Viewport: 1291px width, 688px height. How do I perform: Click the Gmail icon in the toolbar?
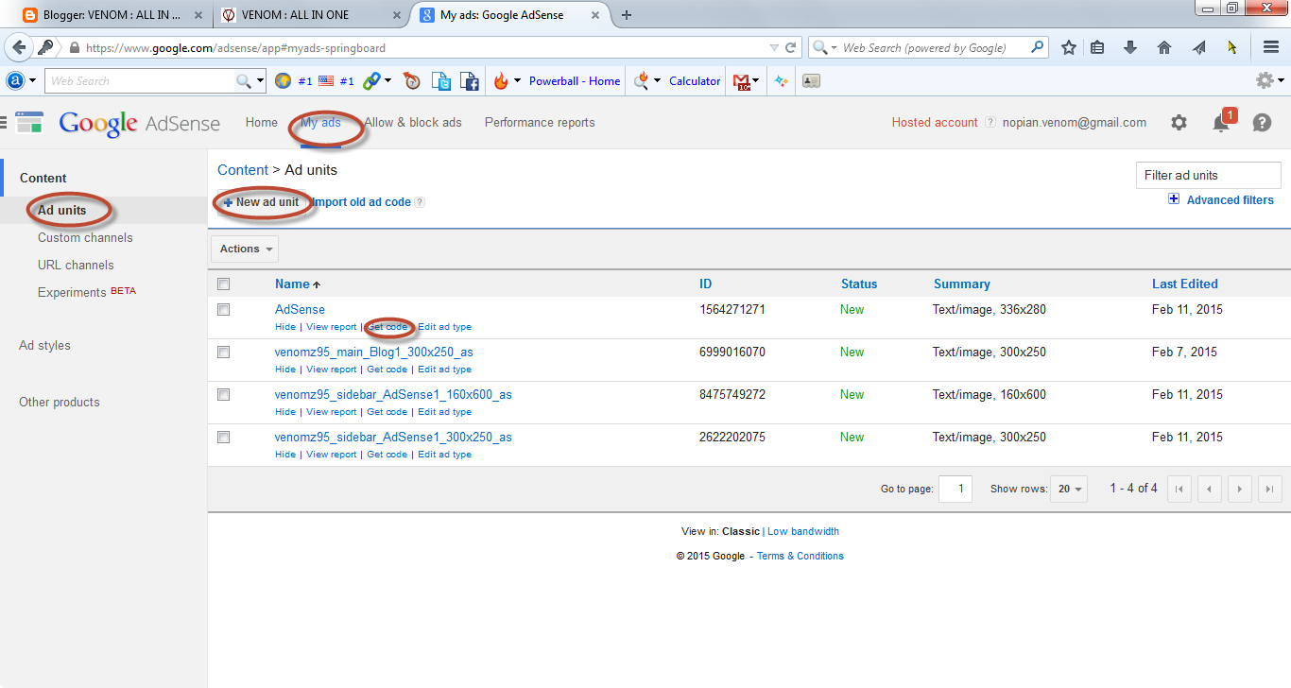tap(742, 81)
